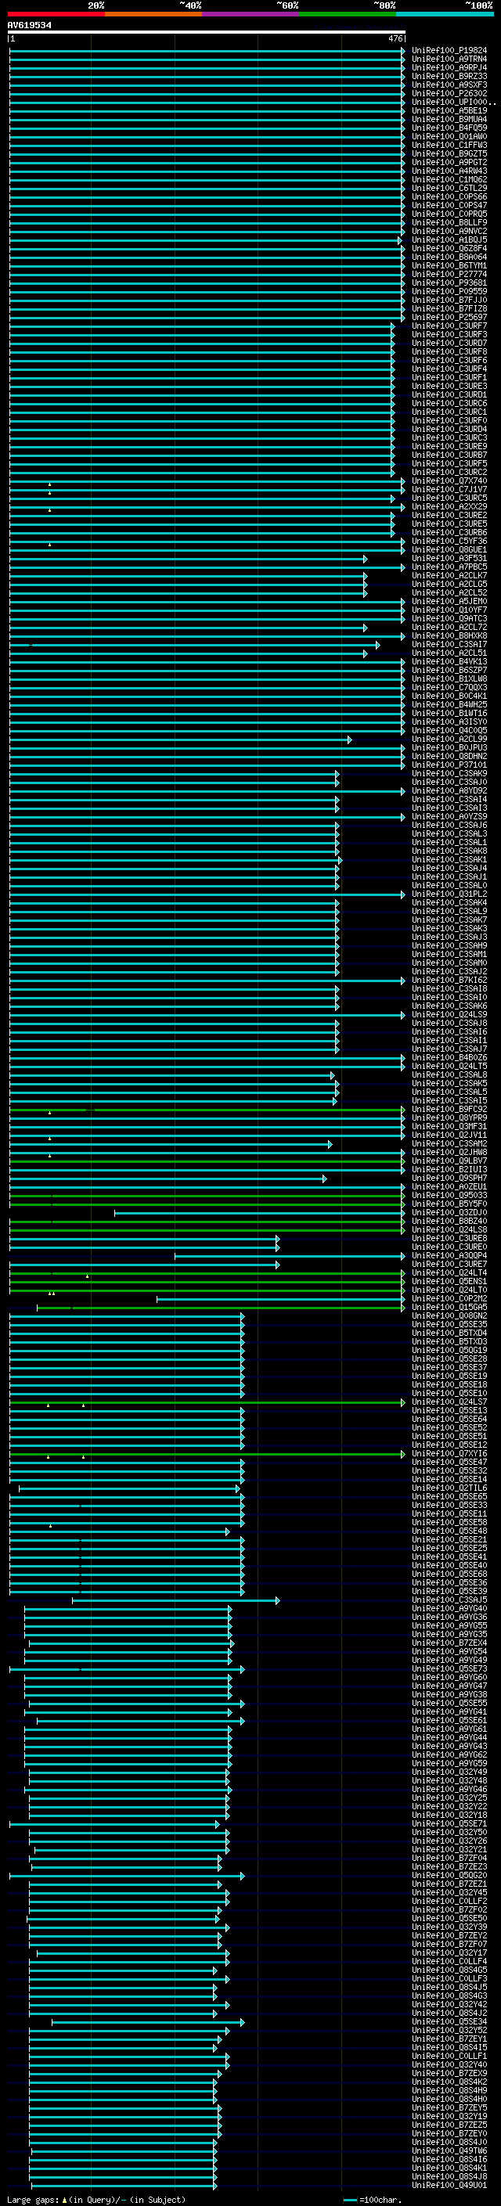Select the UniRef100_Q95033 label
The height and width of the screenshot is (2206, 501).
pos(449,1195)
